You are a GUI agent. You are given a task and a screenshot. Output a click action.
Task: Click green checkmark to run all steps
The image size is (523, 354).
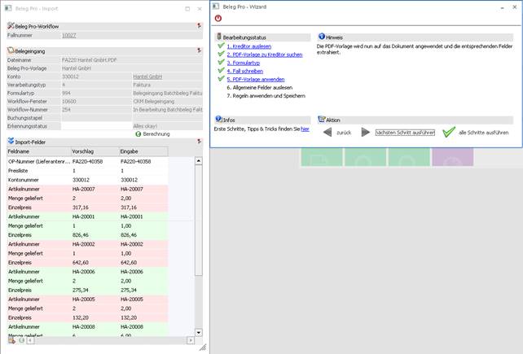click(448, 132)
